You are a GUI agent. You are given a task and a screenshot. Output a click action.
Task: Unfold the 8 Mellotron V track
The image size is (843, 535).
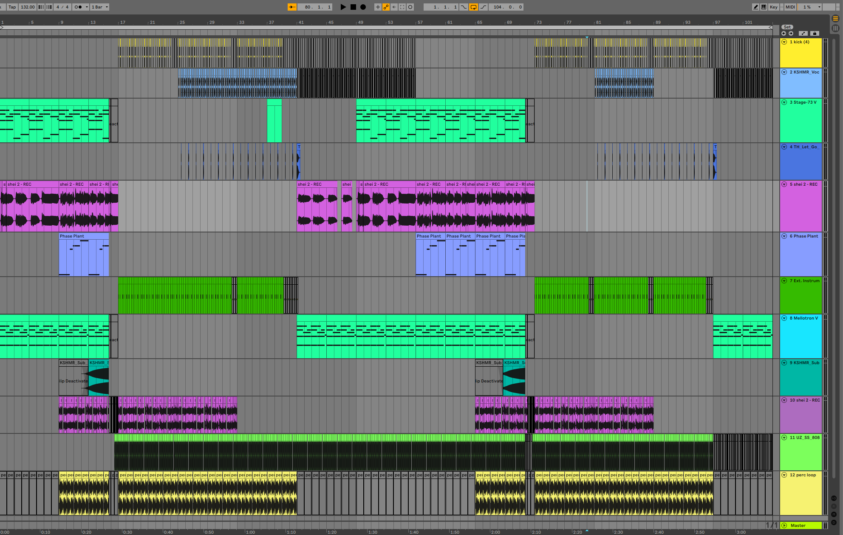784,318
